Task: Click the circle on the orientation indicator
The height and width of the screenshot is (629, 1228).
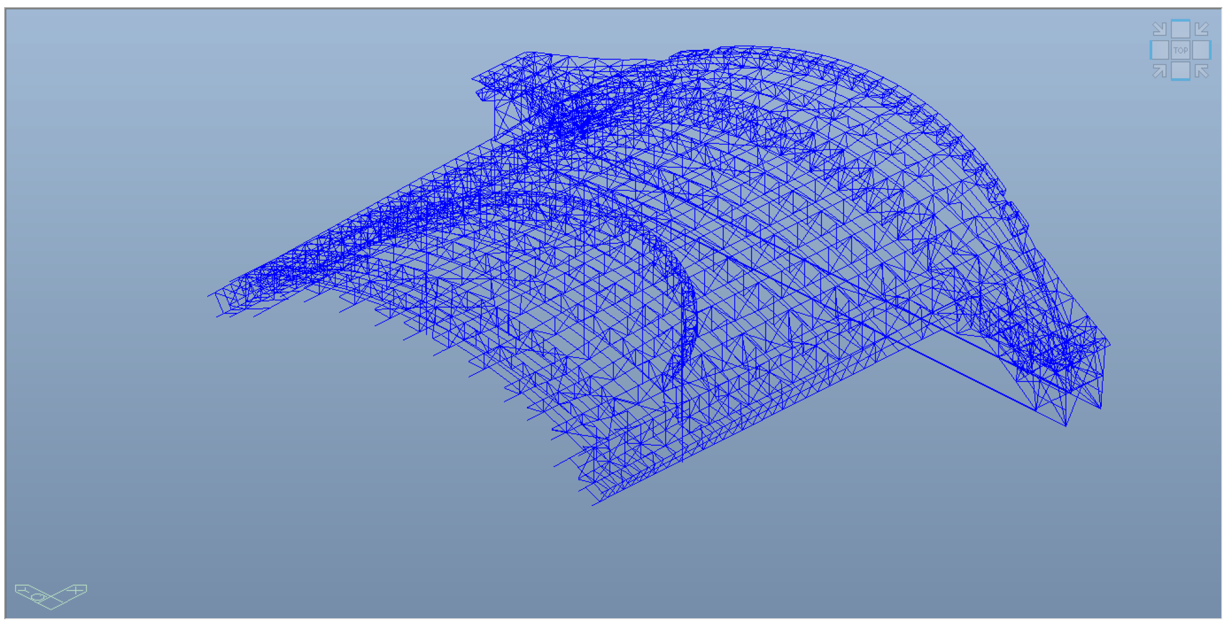Action: coord(39,597)
